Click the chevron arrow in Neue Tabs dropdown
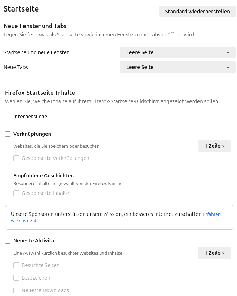Viewport: 237px width, 296px height. [x=228, y=68]
